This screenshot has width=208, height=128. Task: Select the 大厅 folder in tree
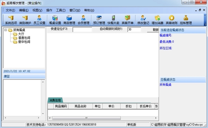tap(19, 34)
